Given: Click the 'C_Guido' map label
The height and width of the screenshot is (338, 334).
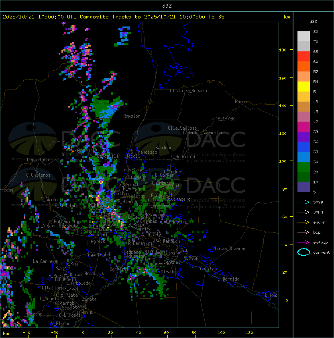Looking at the screenshot, I should [x=49, y=200].
